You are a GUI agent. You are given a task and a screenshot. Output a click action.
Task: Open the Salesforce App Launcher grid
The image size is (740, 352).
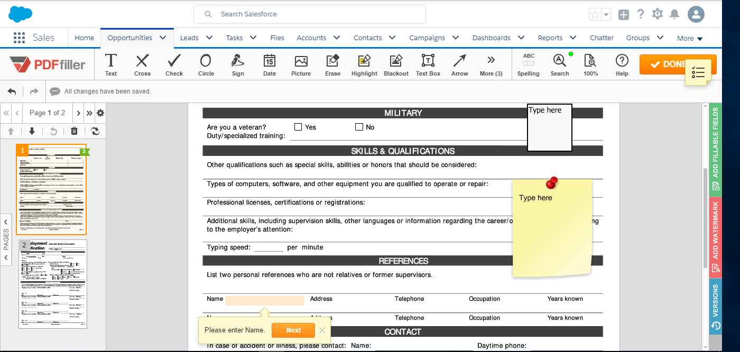(19, 38)
